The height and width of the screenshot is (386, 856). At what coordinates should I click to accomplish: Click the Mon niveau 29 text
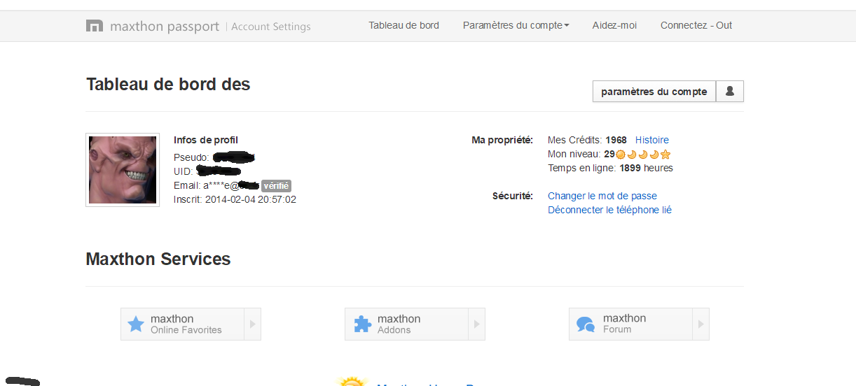(x=581, y=154)
